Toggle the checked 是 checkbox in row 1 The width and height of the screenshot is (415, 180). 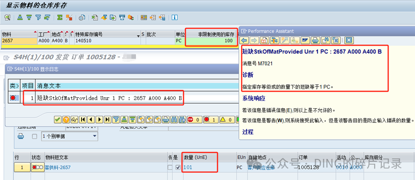point(178,167)
